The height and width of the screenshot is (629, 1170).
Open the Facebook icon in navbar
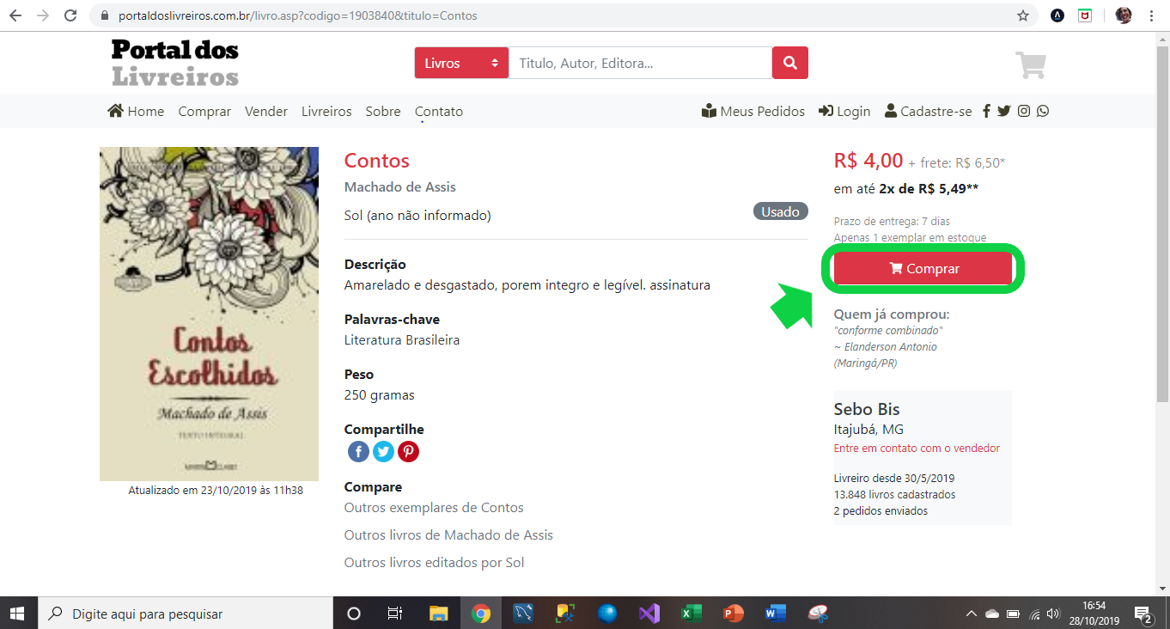point(986,111)
